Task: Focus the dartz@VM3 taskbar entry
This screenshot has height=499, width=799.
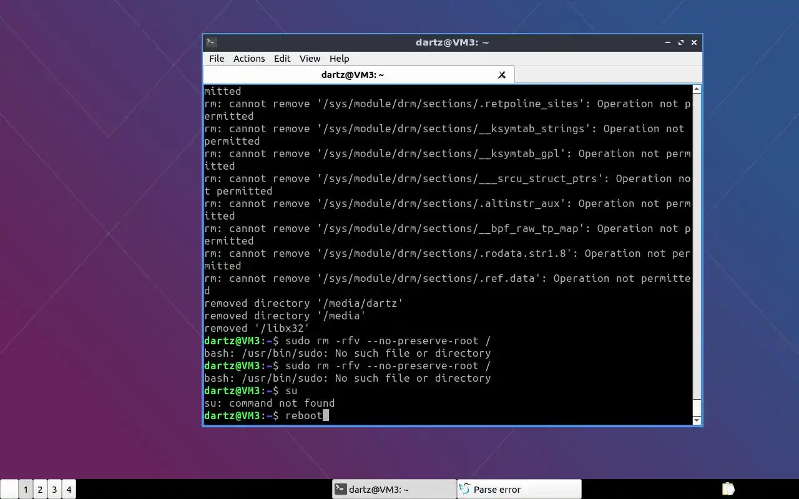Action: pos(394,490)
